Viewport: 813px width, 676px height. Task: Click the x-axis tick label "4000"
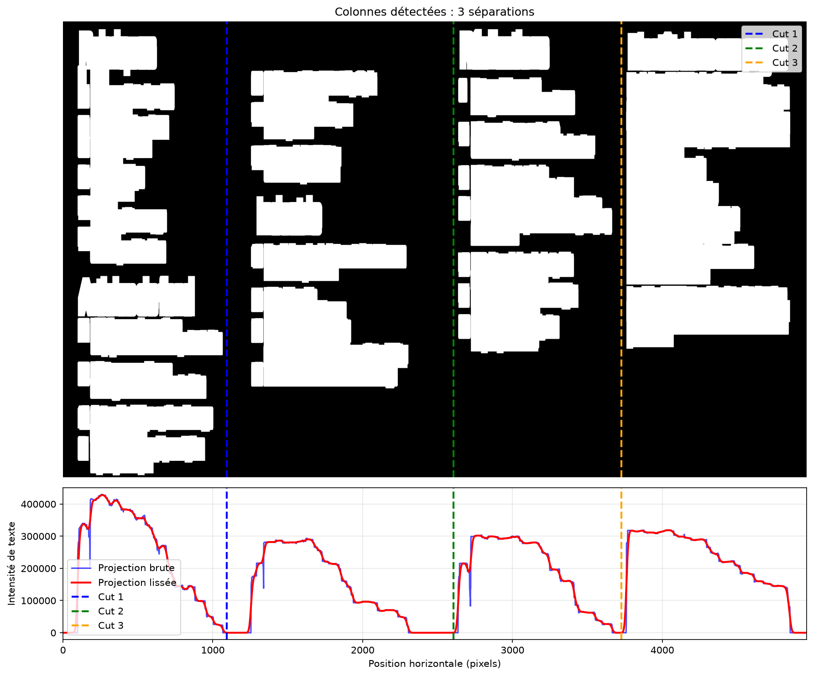coord(662,650)
